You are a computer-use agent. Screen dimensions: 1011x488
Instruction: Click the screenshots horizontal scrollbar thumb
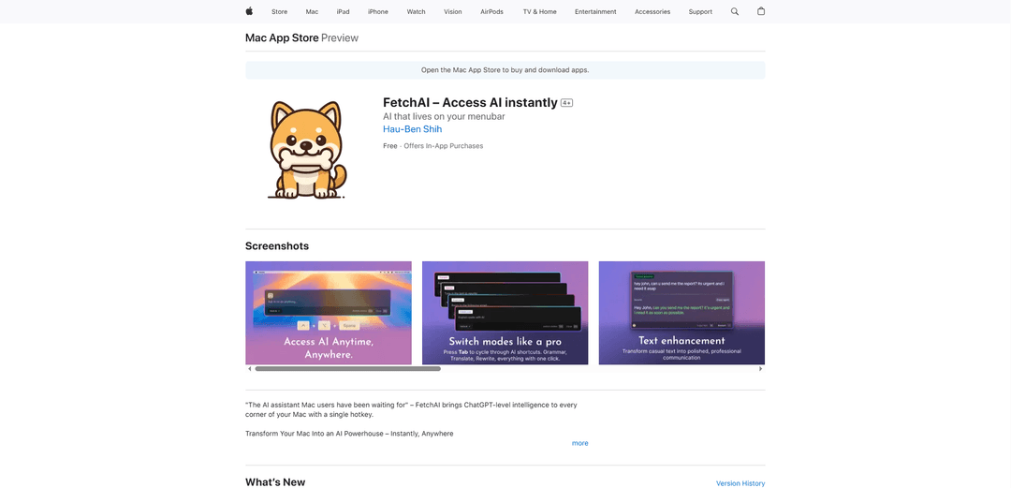tap(347, 369)
